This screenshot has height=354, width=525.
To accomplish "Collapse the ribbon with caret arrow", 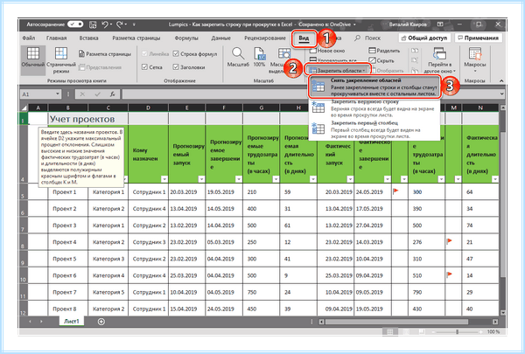I will point(501,80).
